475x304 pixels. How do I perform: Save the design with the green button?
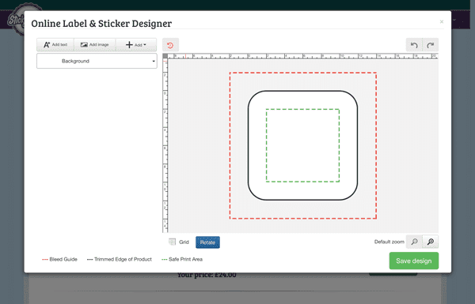click(x=414, y=261)
